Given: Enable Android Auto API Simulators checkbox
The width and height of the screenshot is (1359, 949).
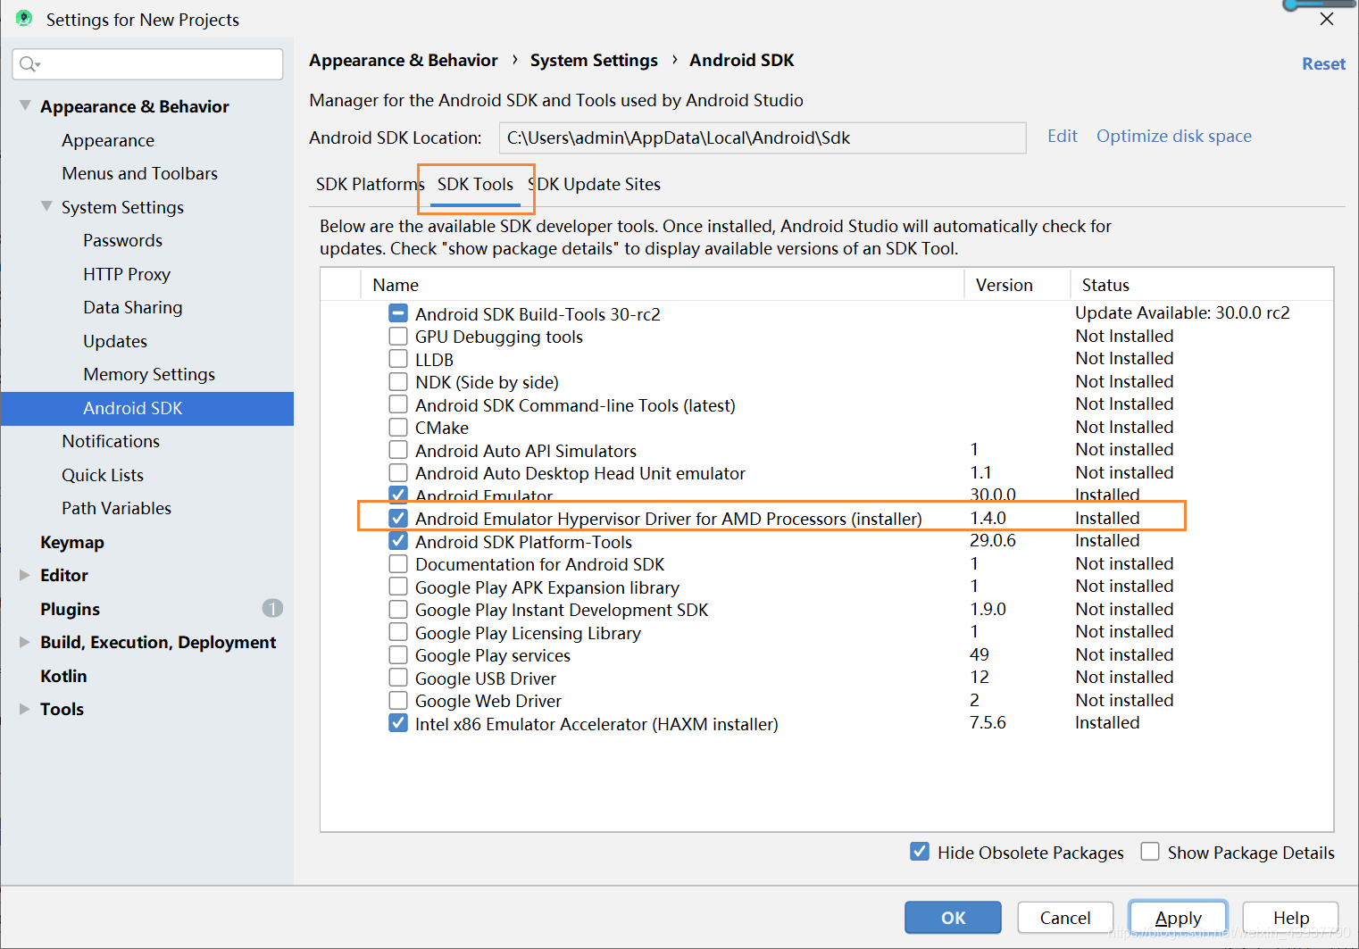Looking at the screenshot, I should pyautogui.click(x=398, y=450).
